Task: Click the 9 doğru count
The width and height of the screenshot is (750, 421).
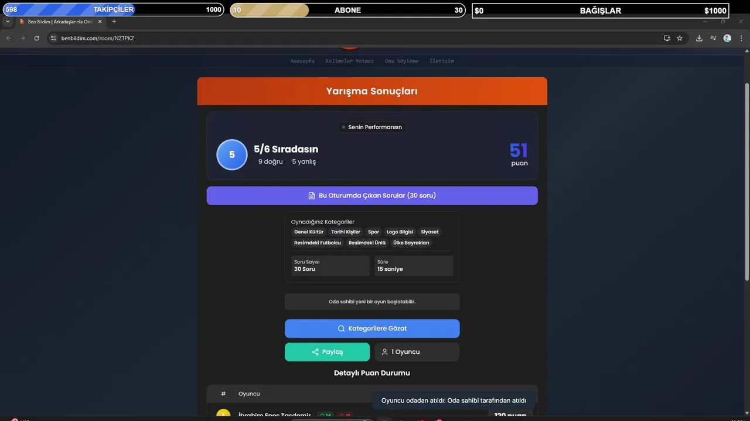Action: pyautogui.click(x=271, y=161)
